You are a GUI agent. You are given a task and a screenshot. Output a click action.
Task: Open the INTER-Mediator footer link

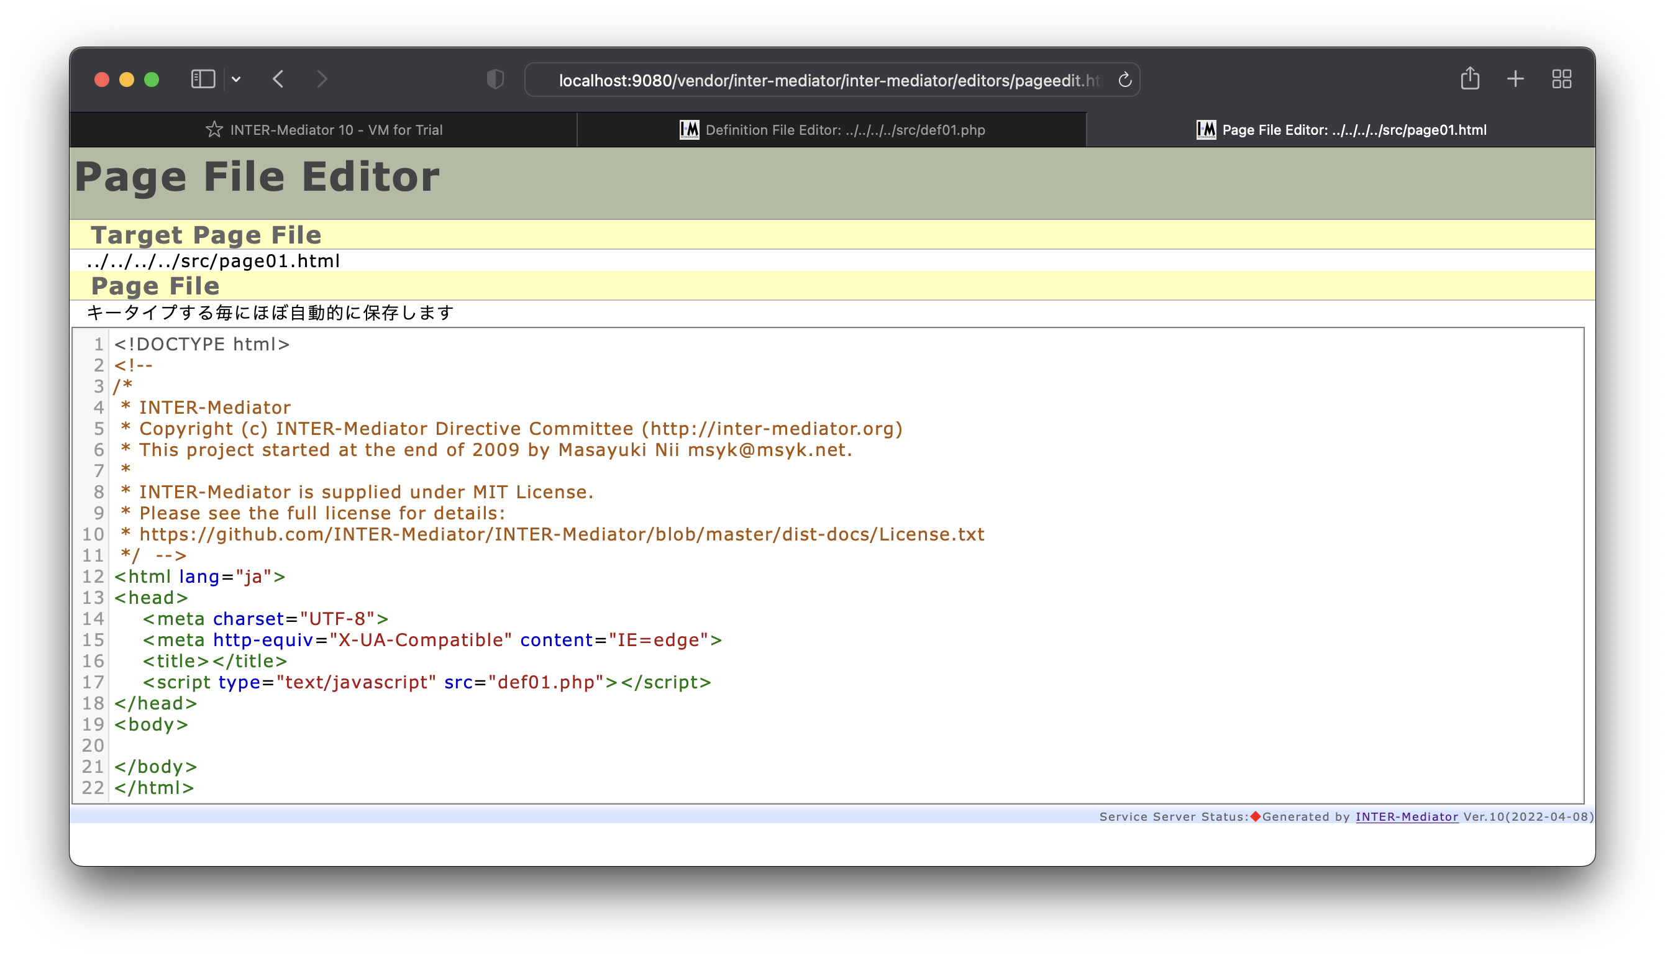[x=1407, y=816]
